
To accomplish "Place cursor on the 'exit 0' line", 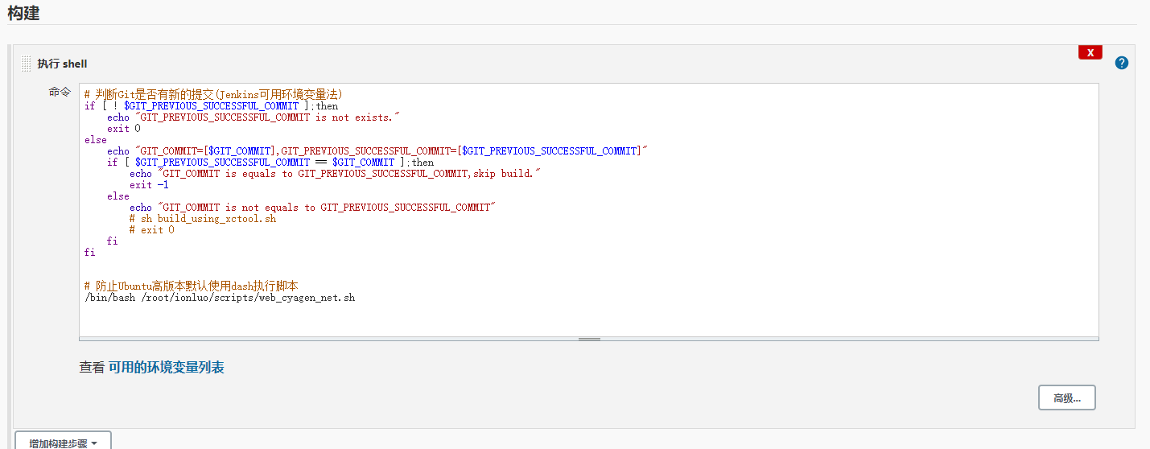I will [124, 129].
